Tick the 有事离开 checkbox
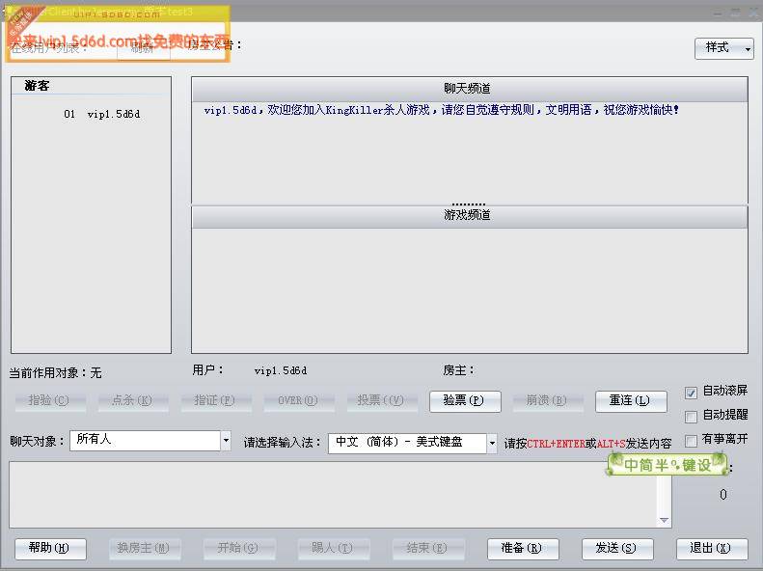The image size is (763, 571). [x=691, y=441]
